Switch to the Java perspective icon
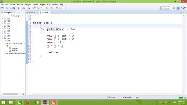187x105 pixels. 181,8
